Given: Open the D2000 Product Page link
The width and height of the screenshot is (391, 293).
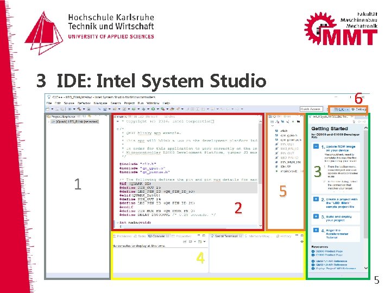Looking at the screenshot, I should [x=329, y=251].
